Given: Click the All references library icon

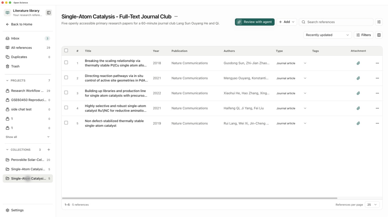Looking at the screenshot, I should [8, 48].
